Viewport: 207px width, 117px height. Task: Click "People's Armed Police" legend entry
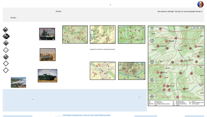(181, 104)
